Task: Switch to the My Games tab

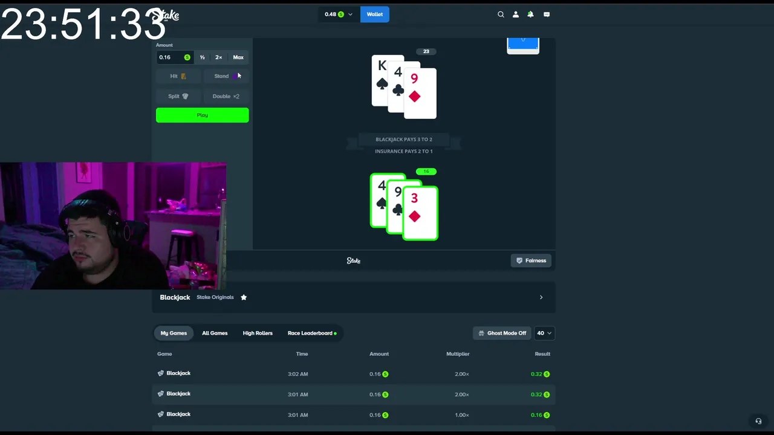Action: (x=174, y=333)
